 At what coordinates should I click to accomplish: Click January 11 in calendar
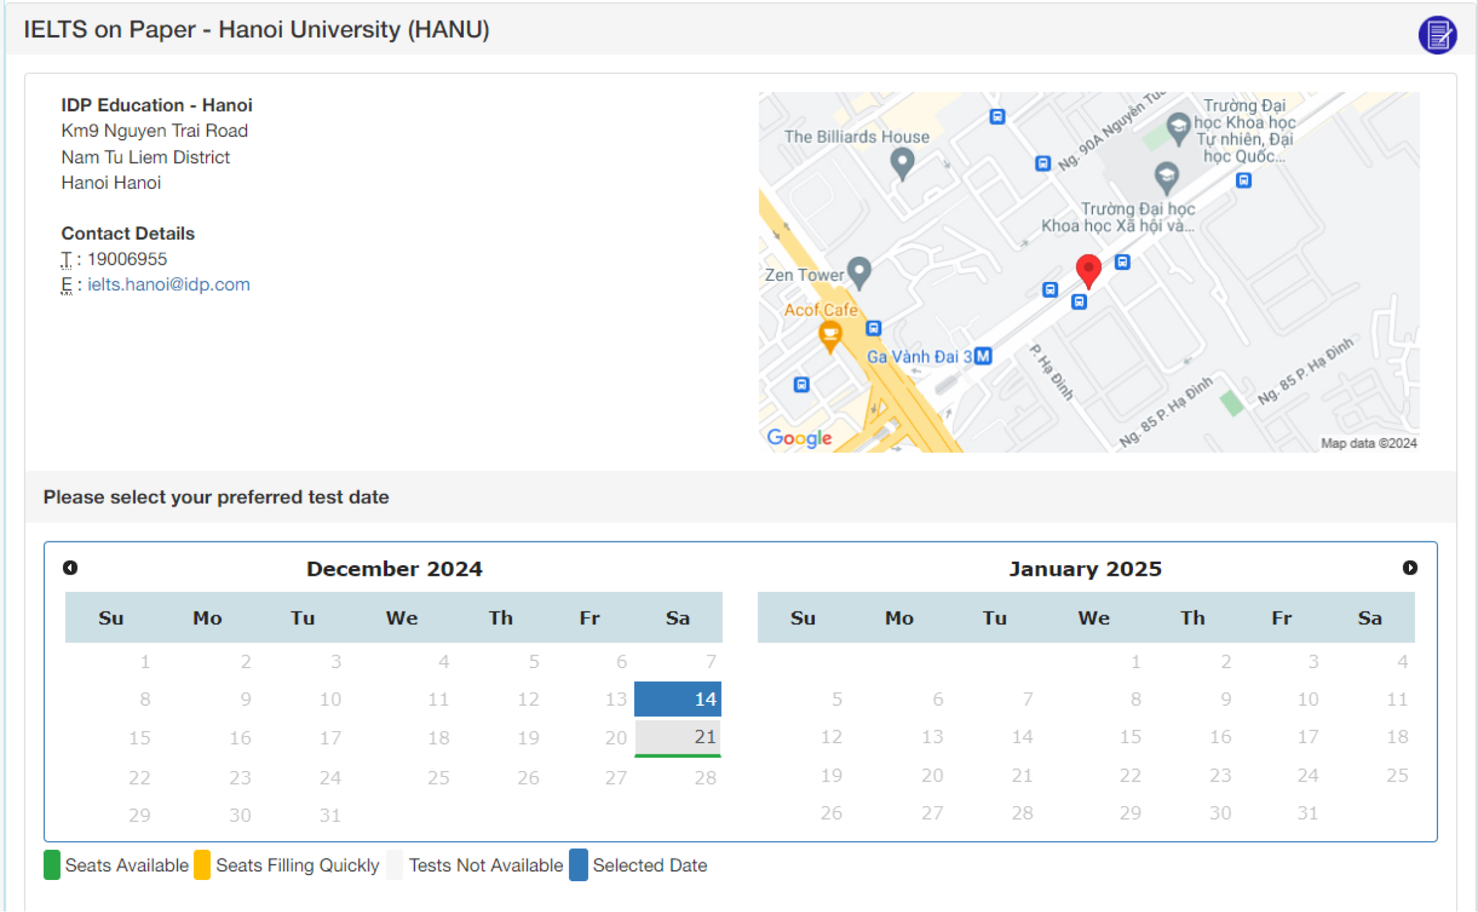(x=1397, y=699)
